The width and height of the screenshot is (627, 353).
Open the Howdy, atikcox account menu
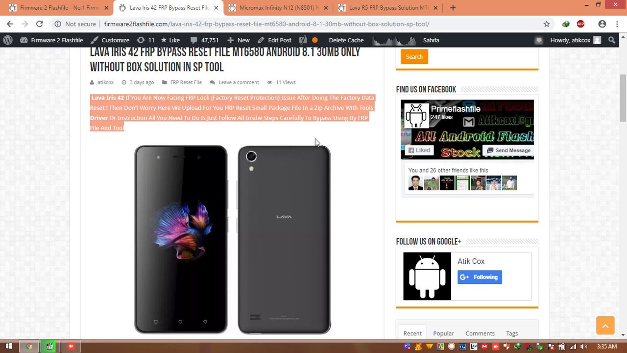(575, 40)
